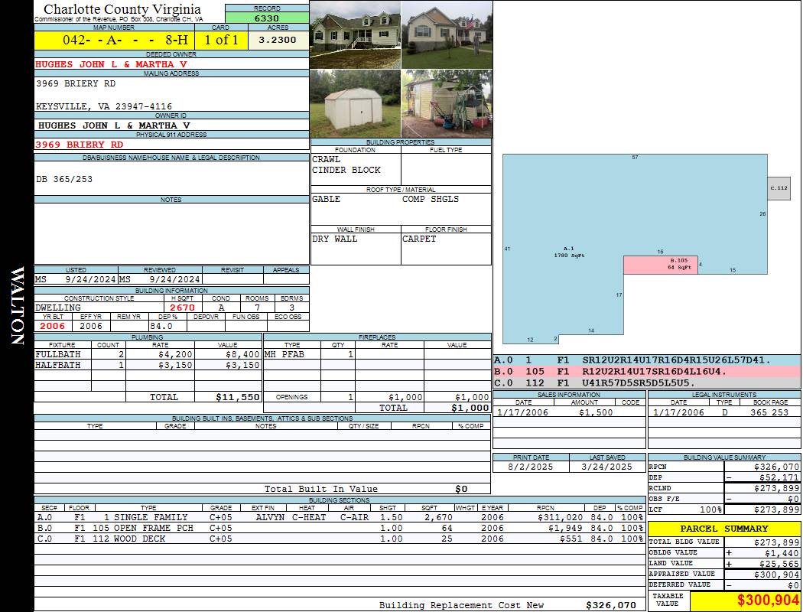Click the red 2670 square footage value

click(x=182, y=308)
